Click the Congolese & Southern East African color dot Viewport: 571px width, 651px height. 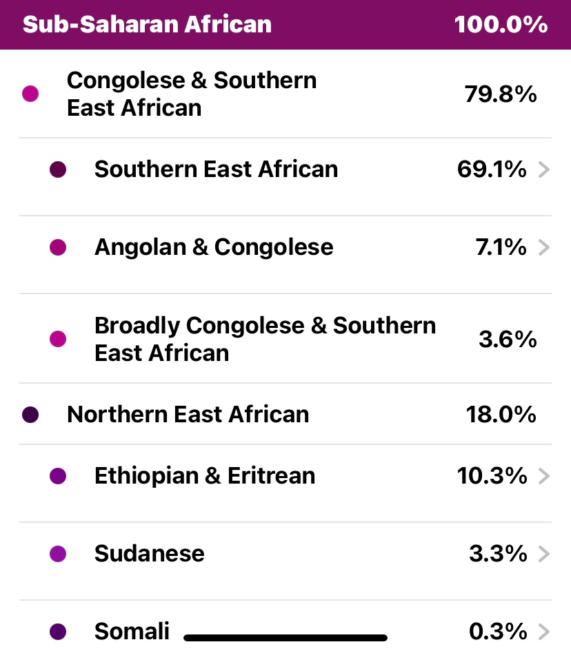(x=30, y=94)
